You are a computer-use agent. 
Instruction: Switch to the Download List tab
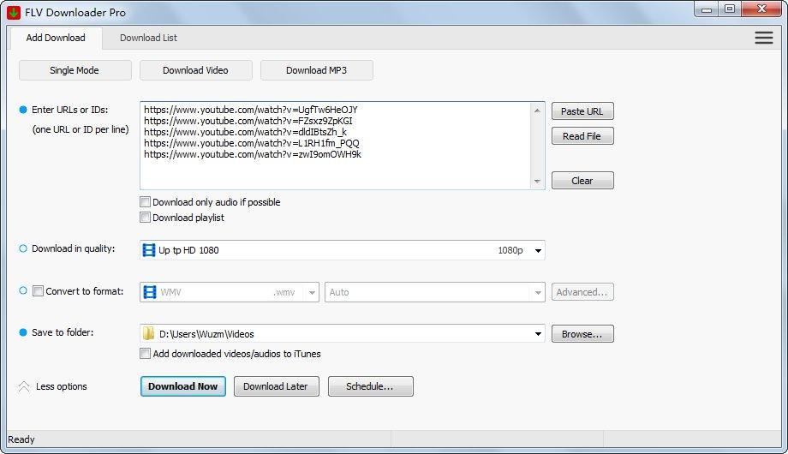[148, 38]
